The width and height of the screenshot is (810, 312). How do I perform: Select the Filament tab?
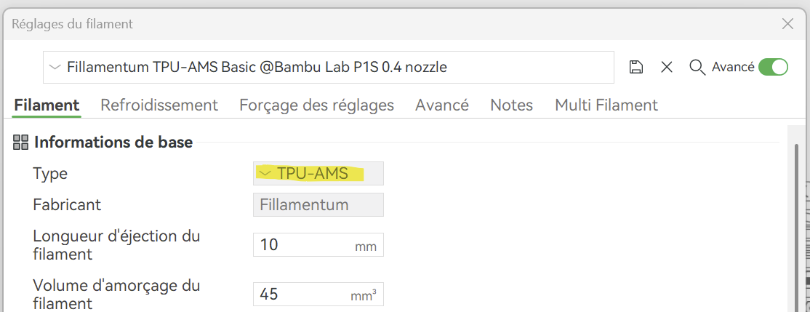[x=47, y=105]
